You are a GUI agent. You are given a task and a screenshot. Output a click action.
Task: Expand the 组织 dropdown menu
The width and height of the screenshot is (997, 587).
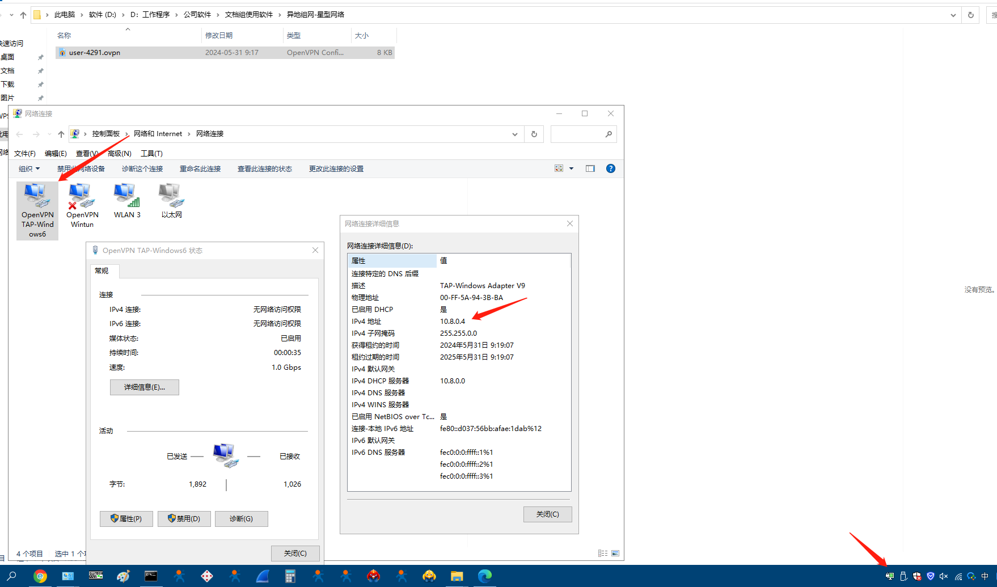29,169
